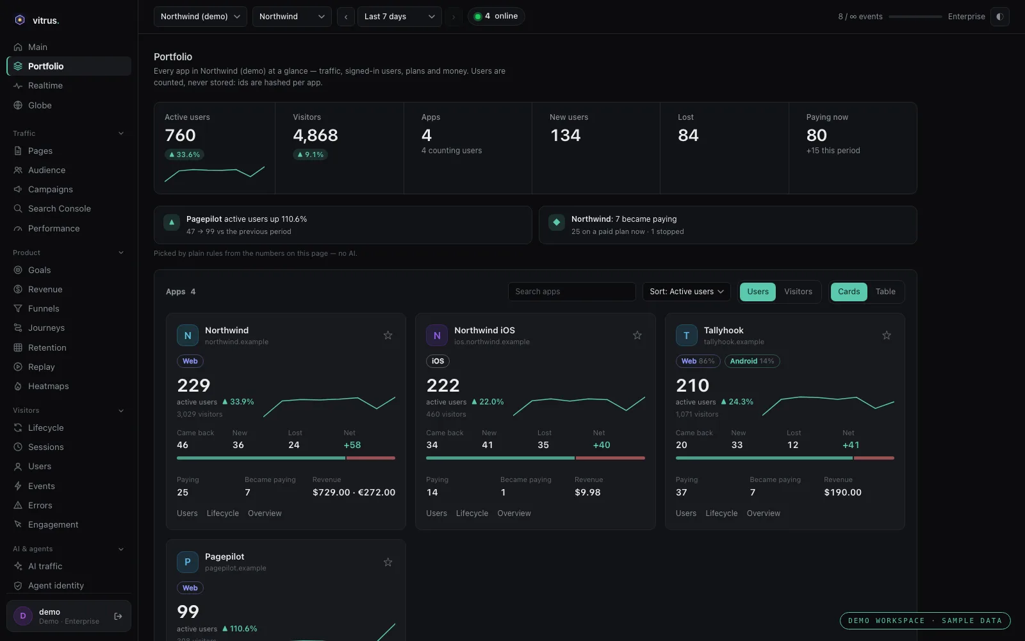
Task: Open the Northwind (demo) workspace dropdown
Action: pos(201,17)
